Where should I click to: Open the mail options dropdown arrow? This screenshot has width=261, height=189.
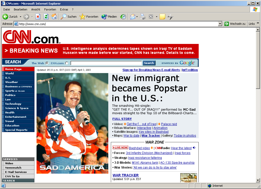point(137,17)
